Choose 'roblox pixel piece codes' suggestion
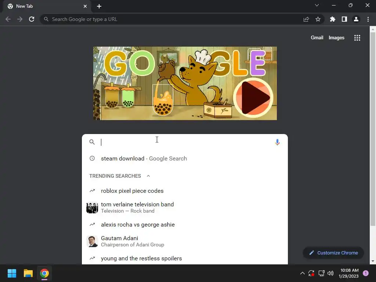 point(185,191)
